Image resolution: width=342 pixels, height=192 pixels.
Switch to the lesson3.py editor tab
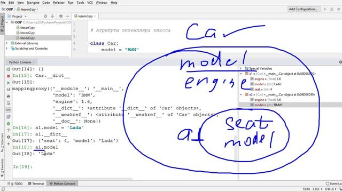pos(85,16)
